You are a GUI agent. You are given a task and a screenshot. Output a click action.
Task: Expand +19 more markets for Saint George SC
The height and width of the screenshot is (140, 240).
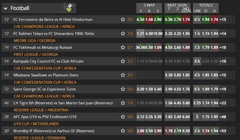pos(223,89)
